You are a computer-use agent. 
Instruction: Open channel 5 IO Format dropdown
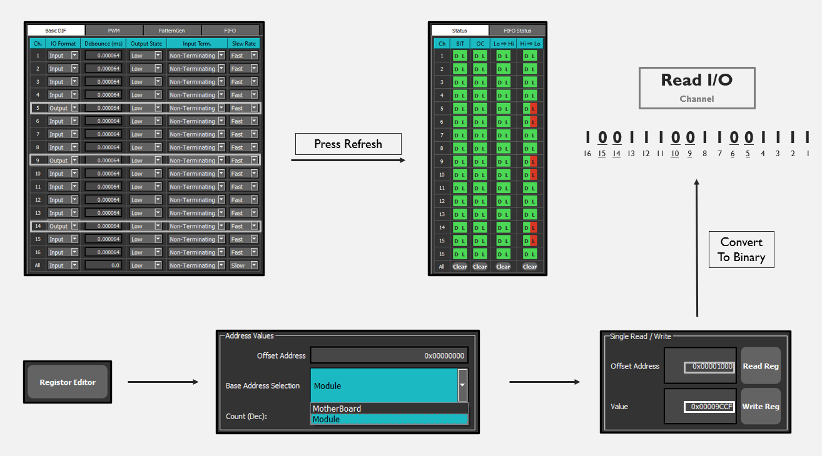click(x=75, y=108)
